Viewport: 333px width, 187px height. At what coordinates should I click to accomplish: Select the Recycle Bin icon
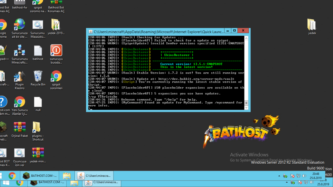click(x=38, y=78)
